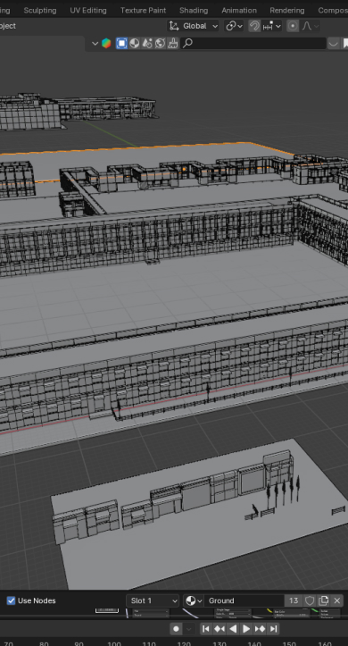Toggle the auto keying record button

click(x=176, y=629)
